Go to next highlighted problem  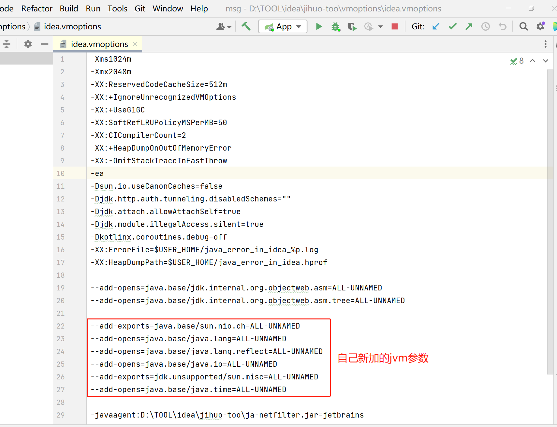point(546,61)
